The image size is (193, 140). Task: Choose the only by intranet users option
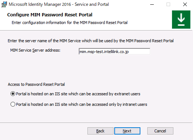pyautogui.click(x=13, y=104)
